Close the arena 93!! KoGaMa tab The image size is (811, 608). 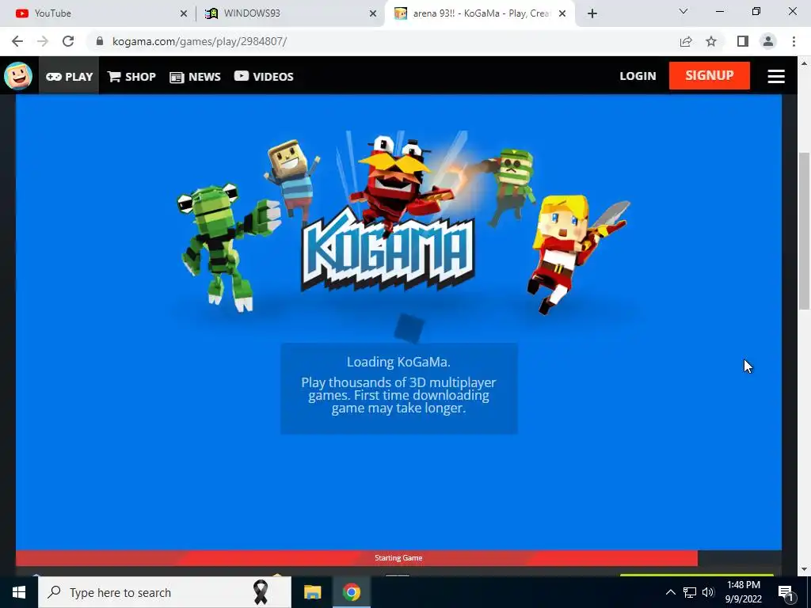coord(562,13)
